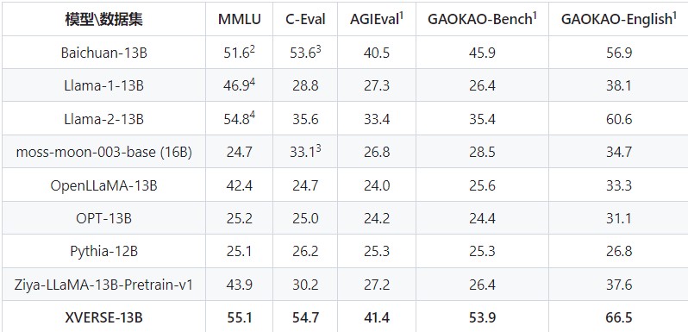Click the OpenLLaMA-13B model name

pos(104,185)
